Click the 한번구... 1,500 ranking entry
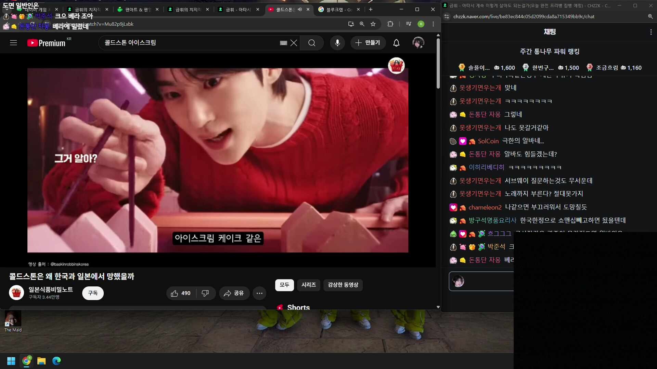 pyautogui.click(x=551, y=68)
